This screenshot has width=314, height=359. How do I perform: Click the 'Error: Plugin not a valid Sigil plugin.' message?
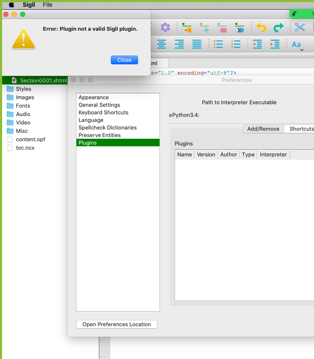pyautogui.click(x=90, y=29)
